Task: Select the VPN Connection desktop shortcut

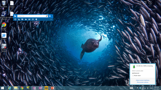Action: 4,15
